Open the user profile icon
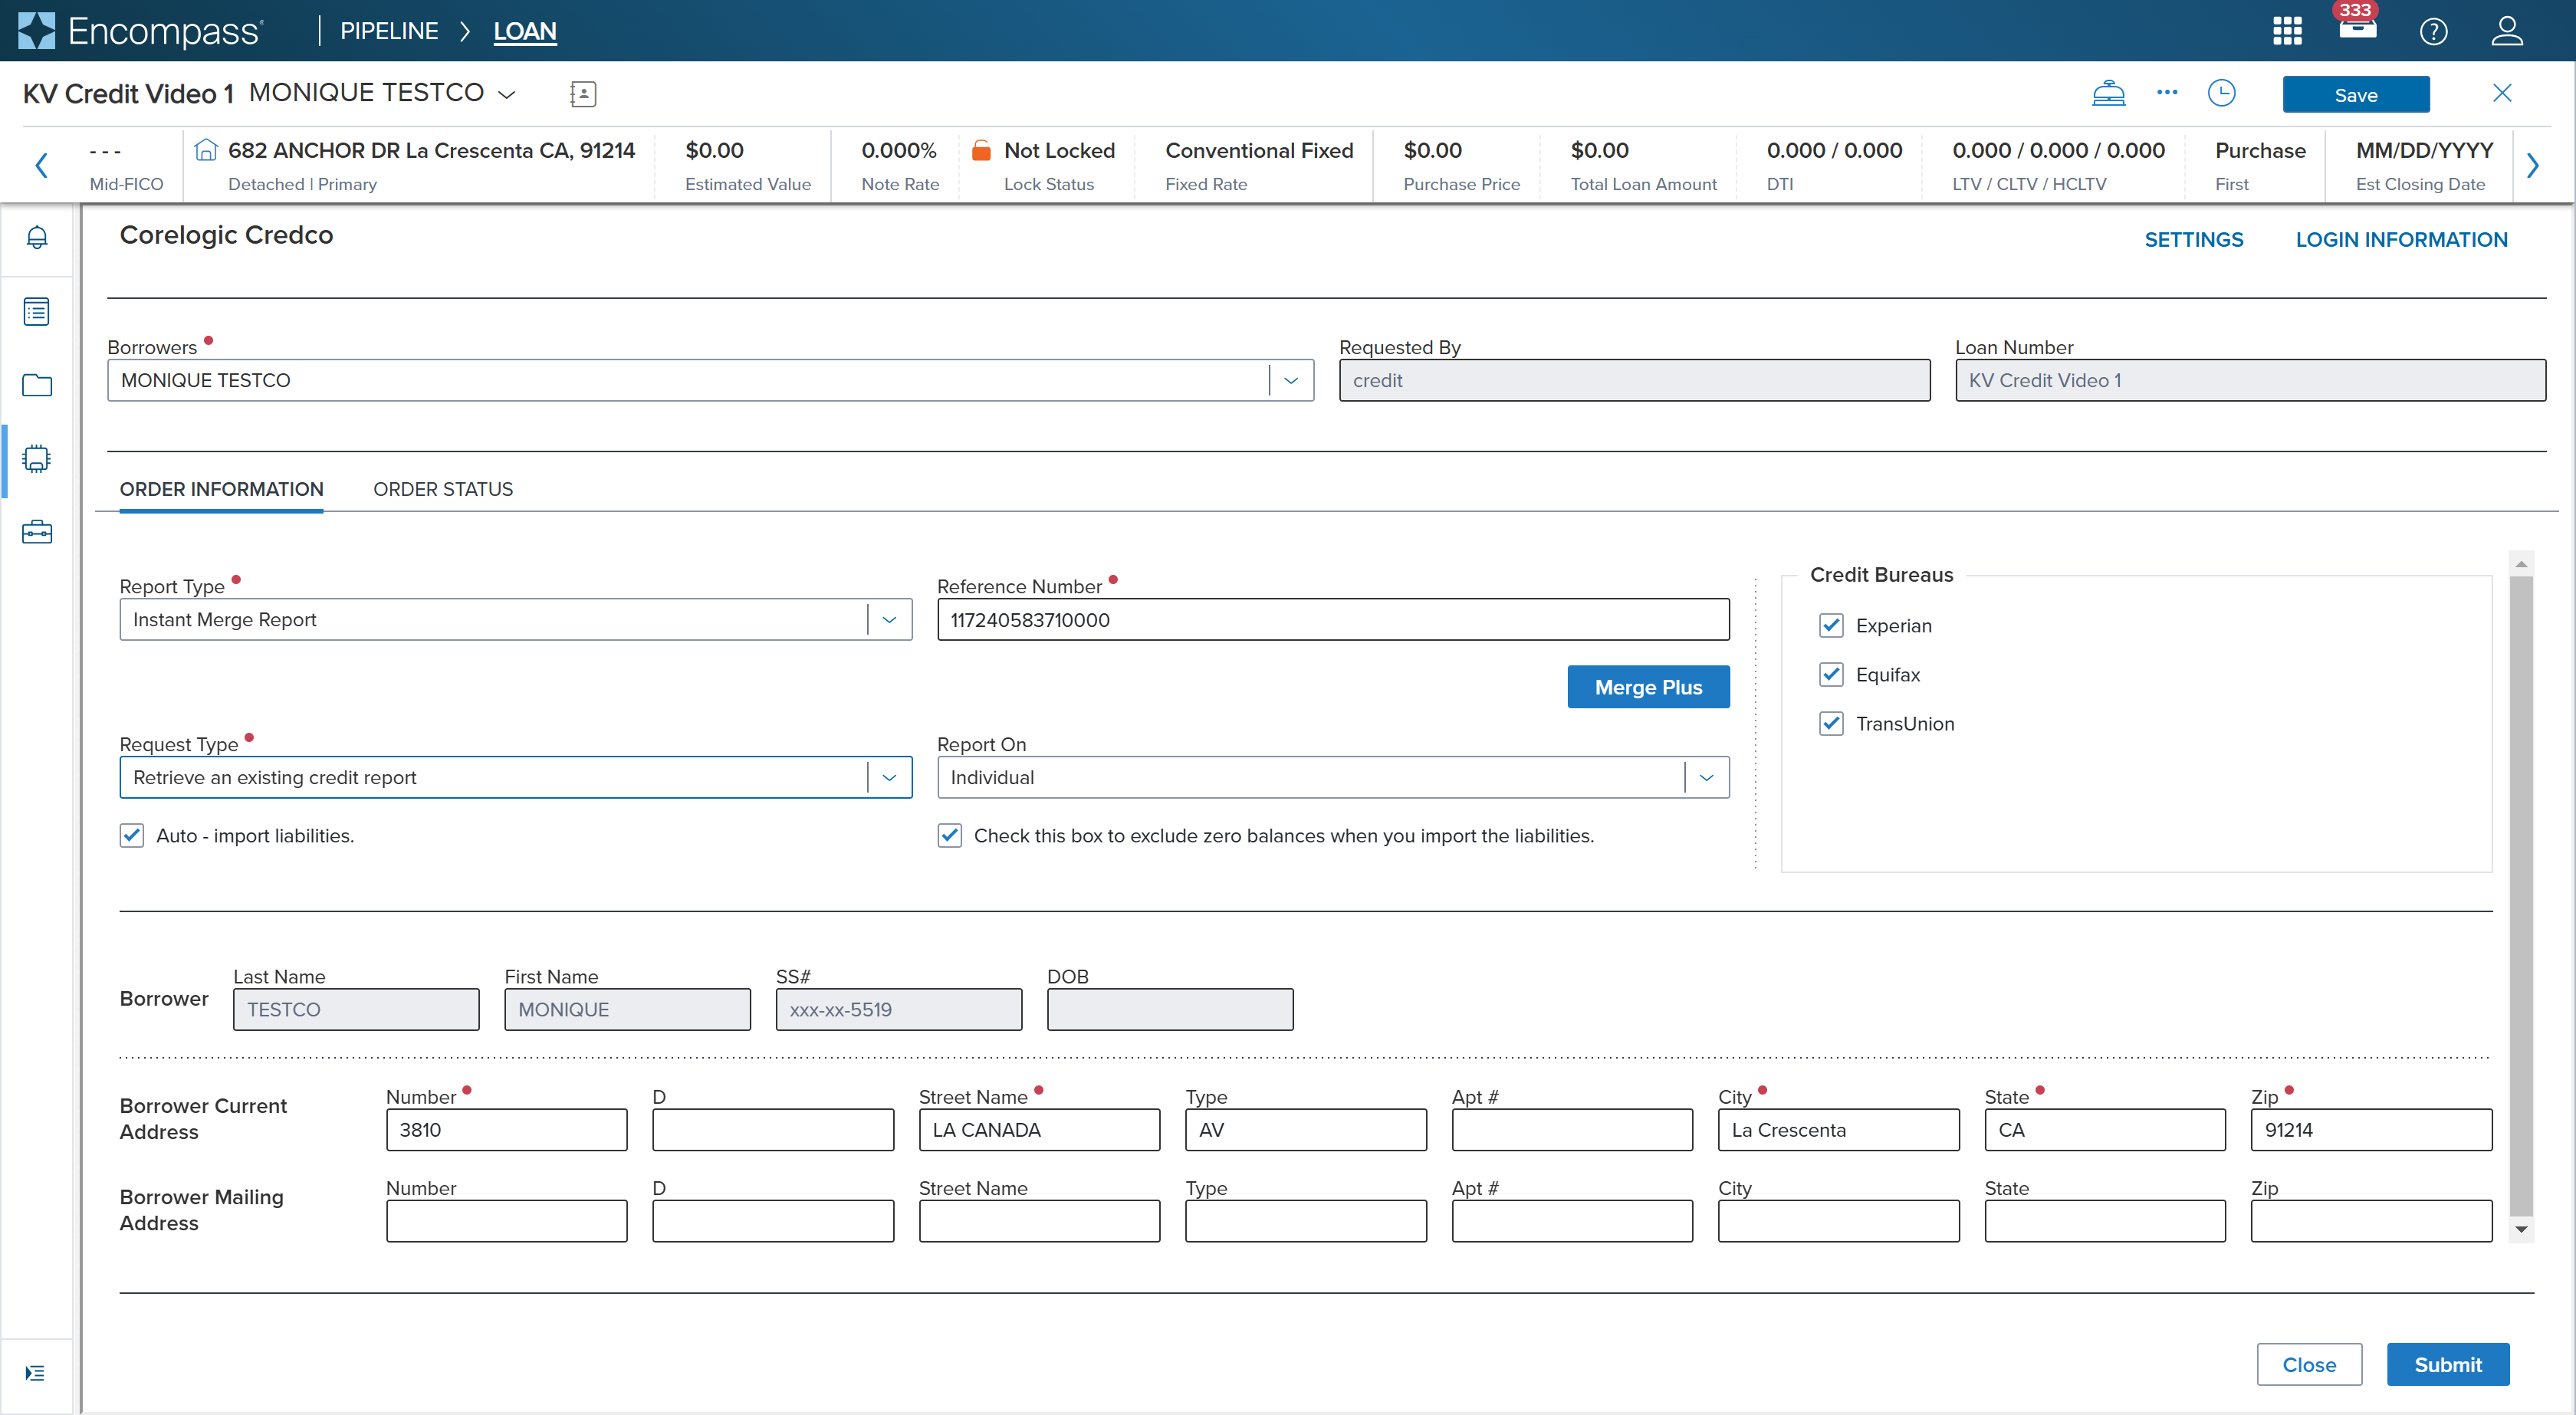The width and height of the screenshot is (2576, 1415). tap(2507, 31)
